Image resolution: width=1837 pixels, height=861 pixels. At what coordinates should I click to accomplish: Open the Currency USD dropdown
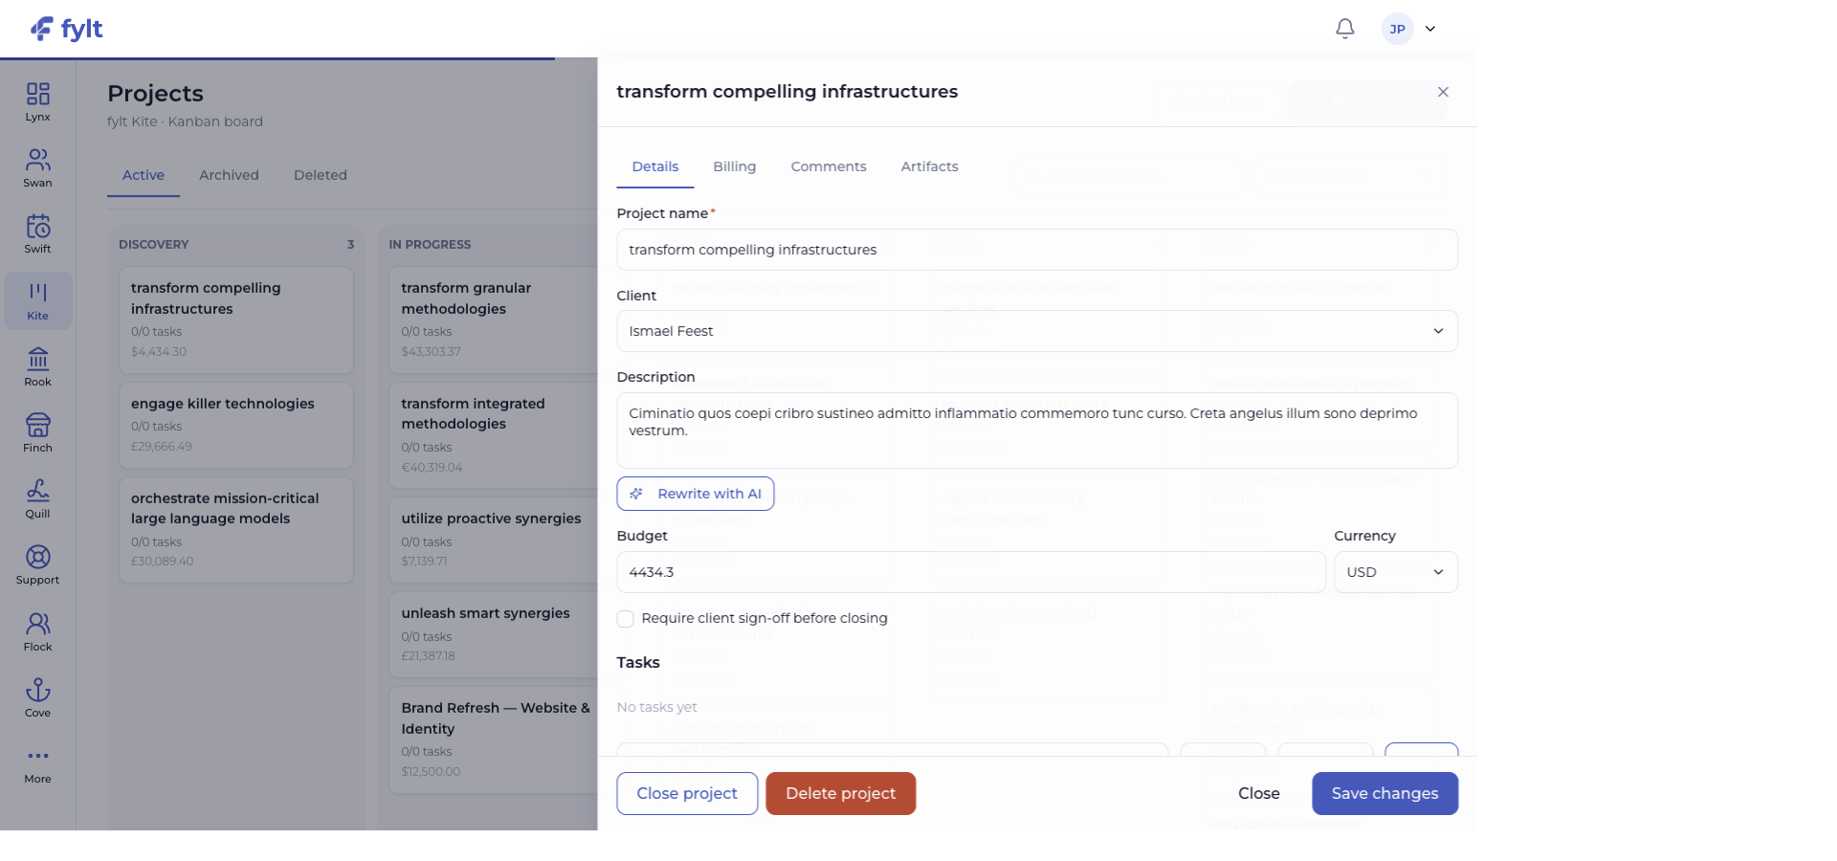pyautogui.click(x=1396, y=572)
